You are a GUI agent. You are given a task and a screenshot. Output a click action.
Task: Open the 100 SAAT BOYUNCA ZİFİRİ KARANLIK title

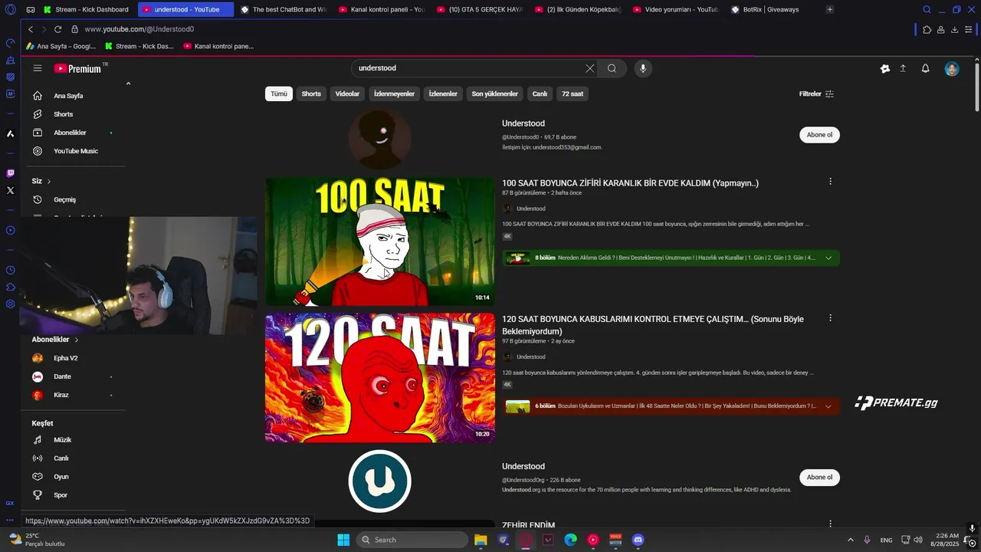tap(630, 183)
